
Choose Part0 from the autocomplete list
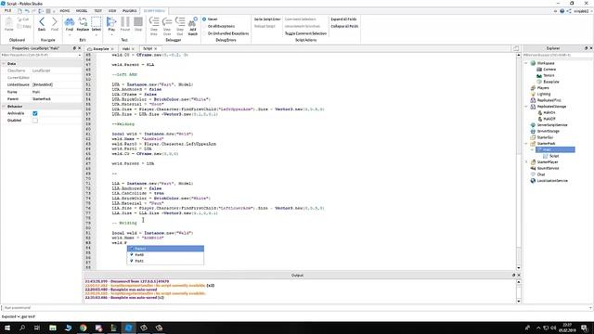pos(165,255)
